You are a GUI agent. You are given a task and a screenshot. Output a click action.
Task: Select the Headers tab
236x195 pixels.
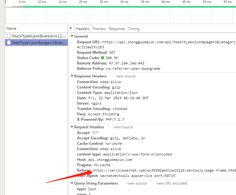(83, 29)
